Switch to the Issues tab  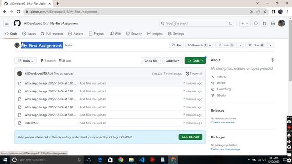29,34
